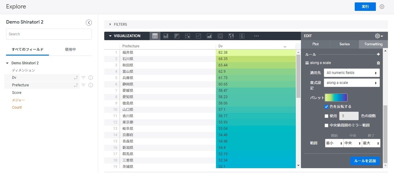The width and height of the screenshot is (394, 173).
Task: Switch to the Formatting tab
Action: [373, 44]
